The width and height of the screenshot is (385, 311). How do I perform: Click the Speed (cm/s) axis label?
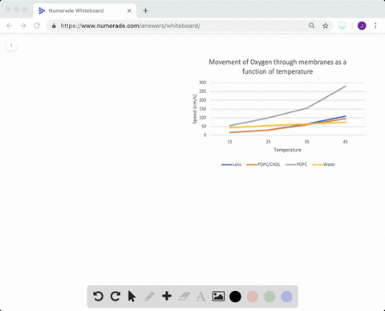(x=195, y=109)
